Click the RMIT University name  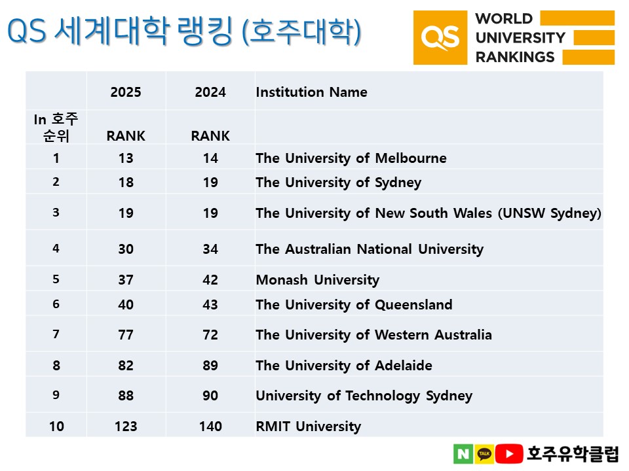[x=309, y=426]
